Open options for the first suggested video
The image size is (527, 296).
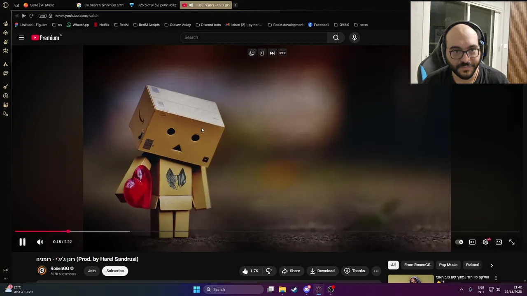click(x=496, y=278)
